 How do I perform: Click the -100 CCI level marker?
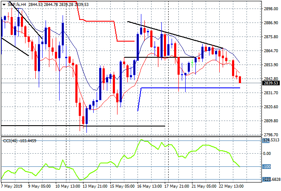(267, 167)
